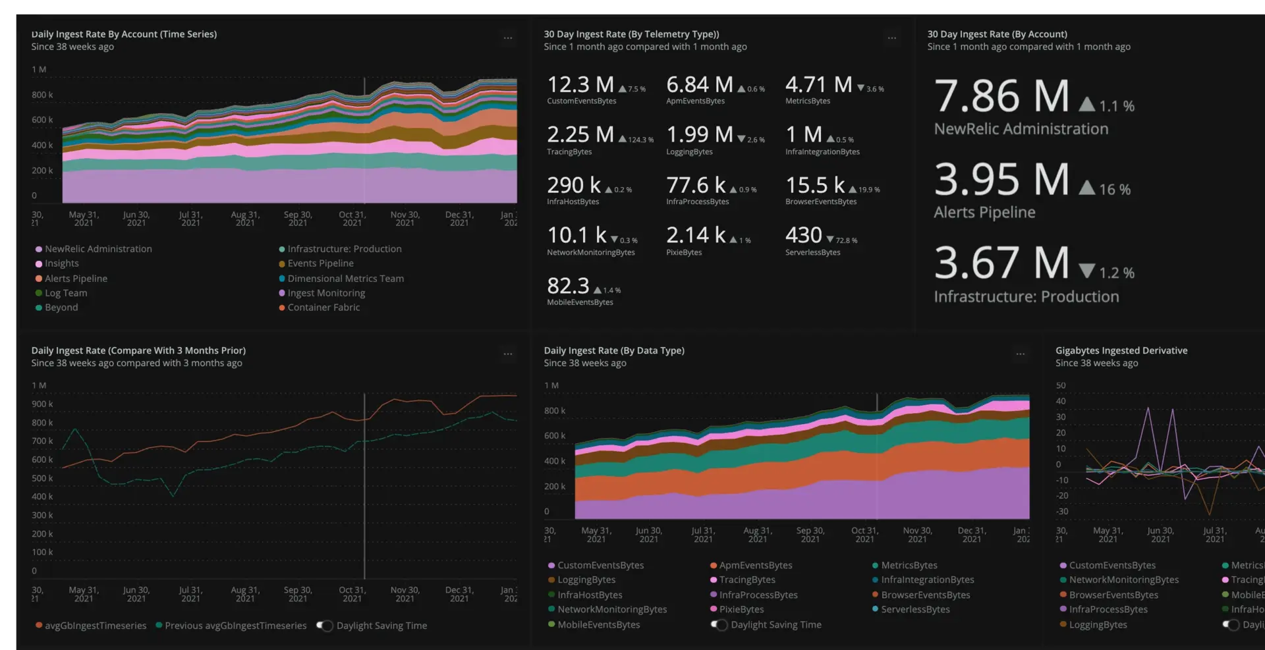
Task: Click the down arrow next to 4.71 M MetricsBytes
Action: (860, 88)
